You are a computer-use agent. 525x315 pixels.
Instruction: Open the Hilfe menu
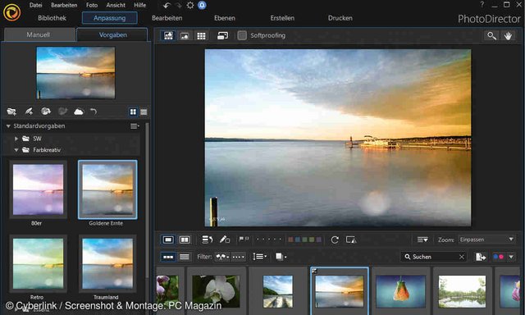click(x=140, y=5)
